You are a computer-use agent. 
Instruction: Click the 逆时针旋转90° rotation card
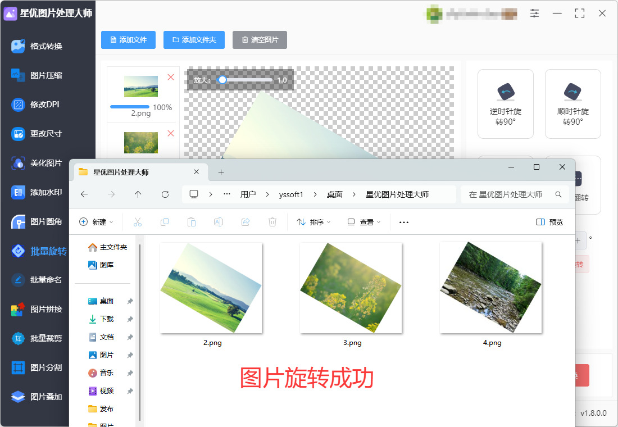(505, 104)
